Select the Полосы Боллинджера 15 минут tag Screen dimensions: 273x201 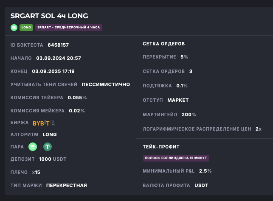pos(176,158)
